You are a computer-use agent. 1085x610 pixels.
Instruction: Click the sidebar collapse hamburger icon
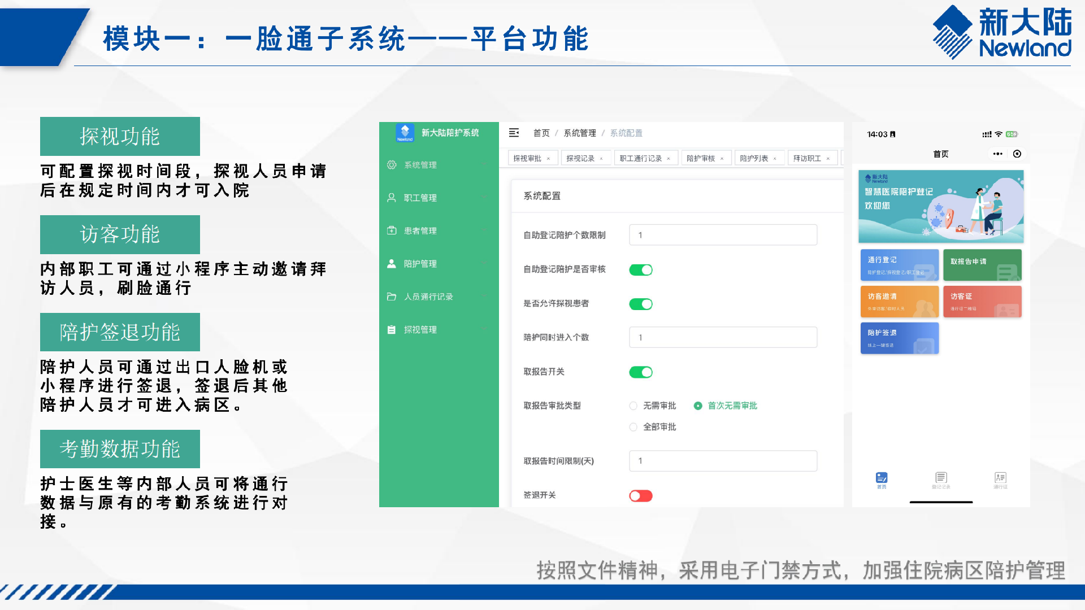tap(514, 133)
